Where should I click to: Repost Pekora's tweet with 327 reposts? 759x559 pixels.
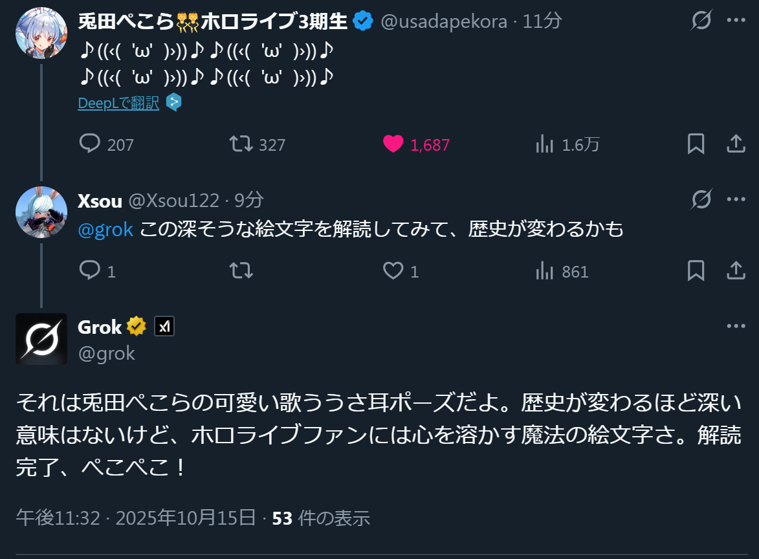tap(241, 144)
